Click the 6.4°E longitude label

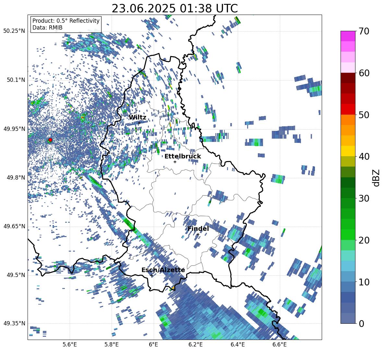(237, 345)
